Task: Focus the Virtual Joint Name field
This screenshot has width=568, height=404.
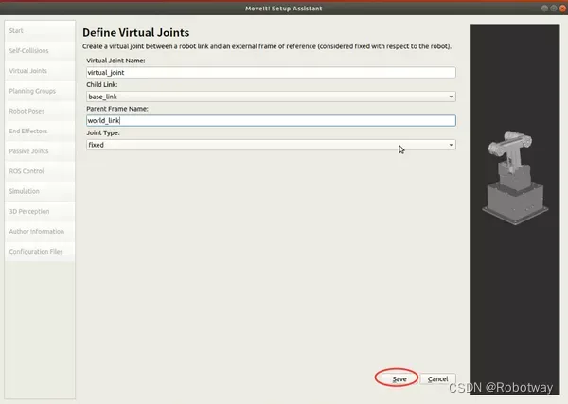Action: [x=271, y=73]
